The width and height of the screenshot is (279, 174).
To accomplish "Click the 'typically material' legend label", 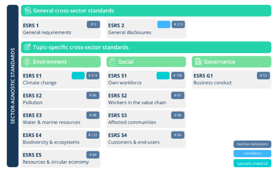I will (252, 163).
